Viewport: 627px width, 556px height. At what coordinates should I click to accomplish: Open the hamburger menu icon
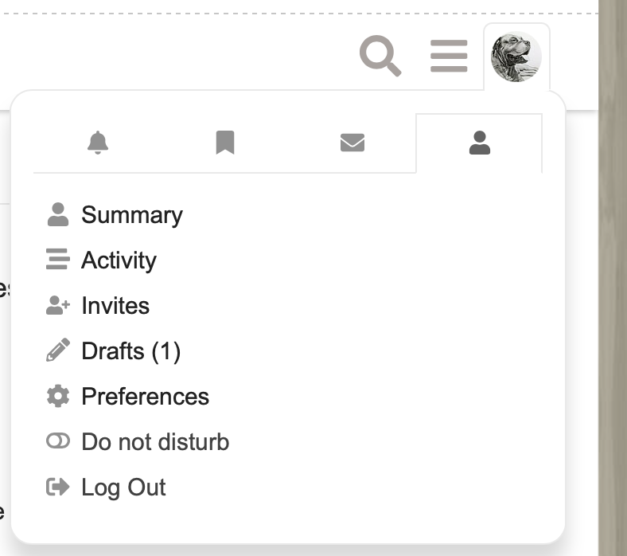pos(449,57)
